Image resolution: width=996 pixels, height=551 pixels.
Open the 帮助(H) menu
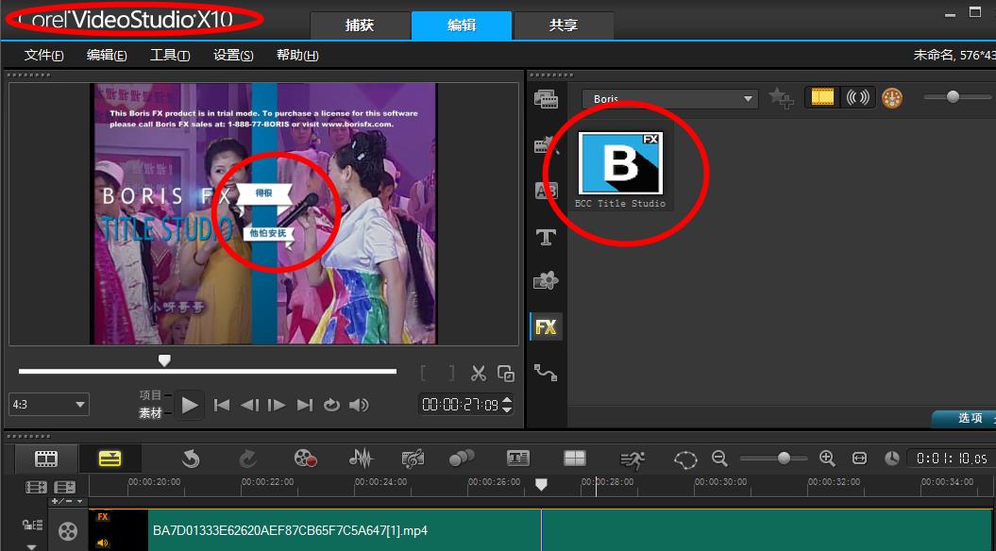point(297,56)
